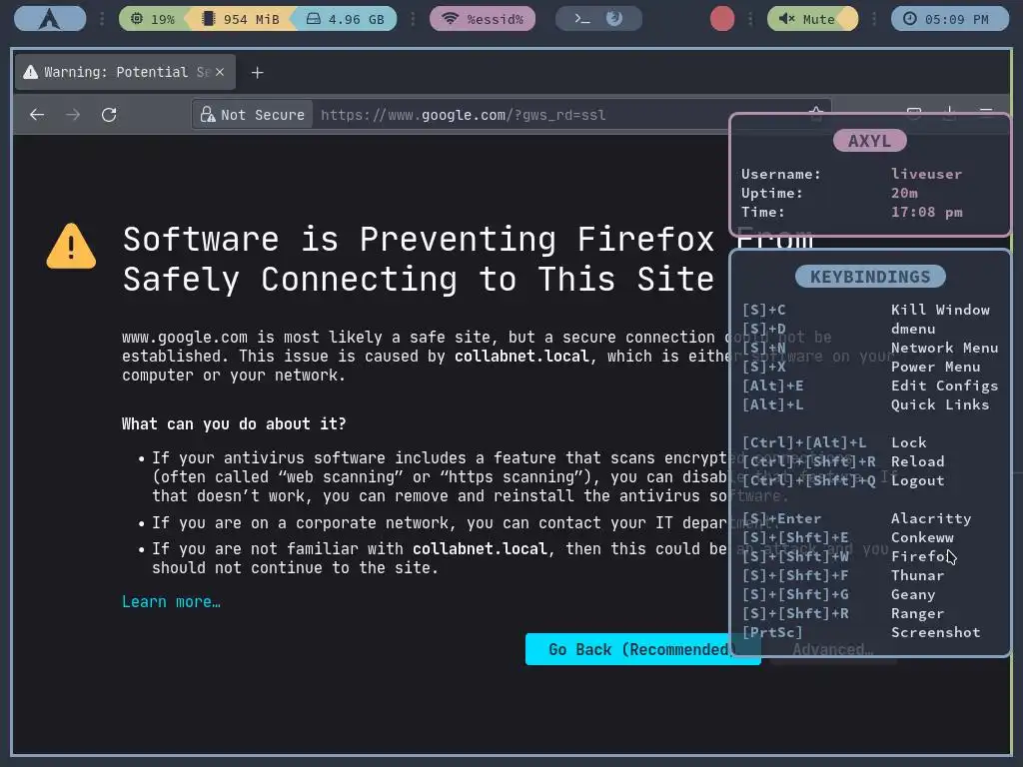This screenshot has width=1023, height=767.
Task: Click the 'Geany' keybinding entry
Action: click(913, 594)
